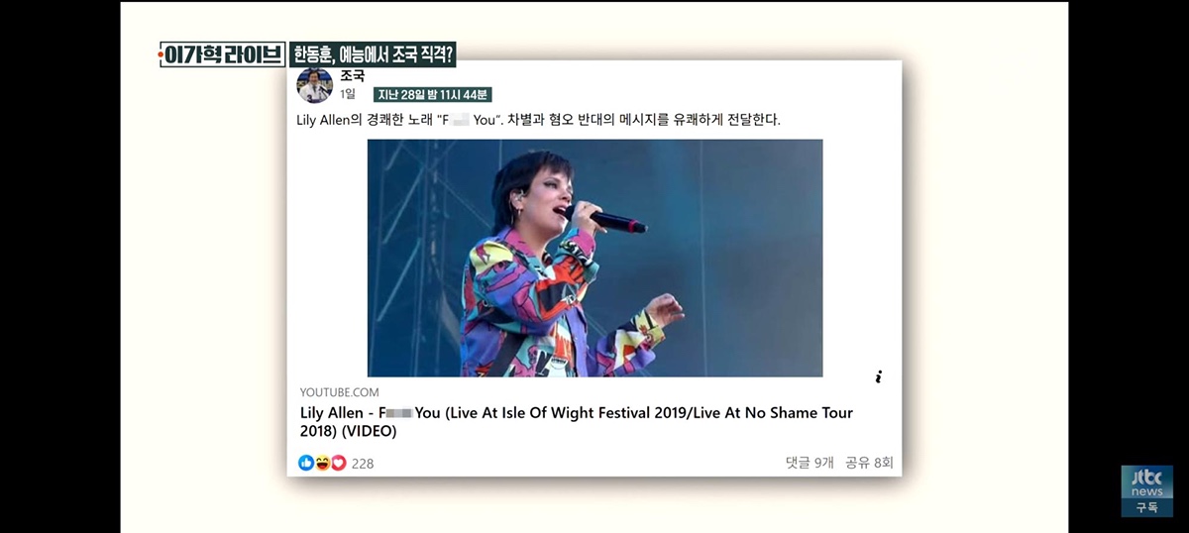Open the YOUTUBE.COM source link
This screenshot has height=533, width=1189.
pos(339,392)
